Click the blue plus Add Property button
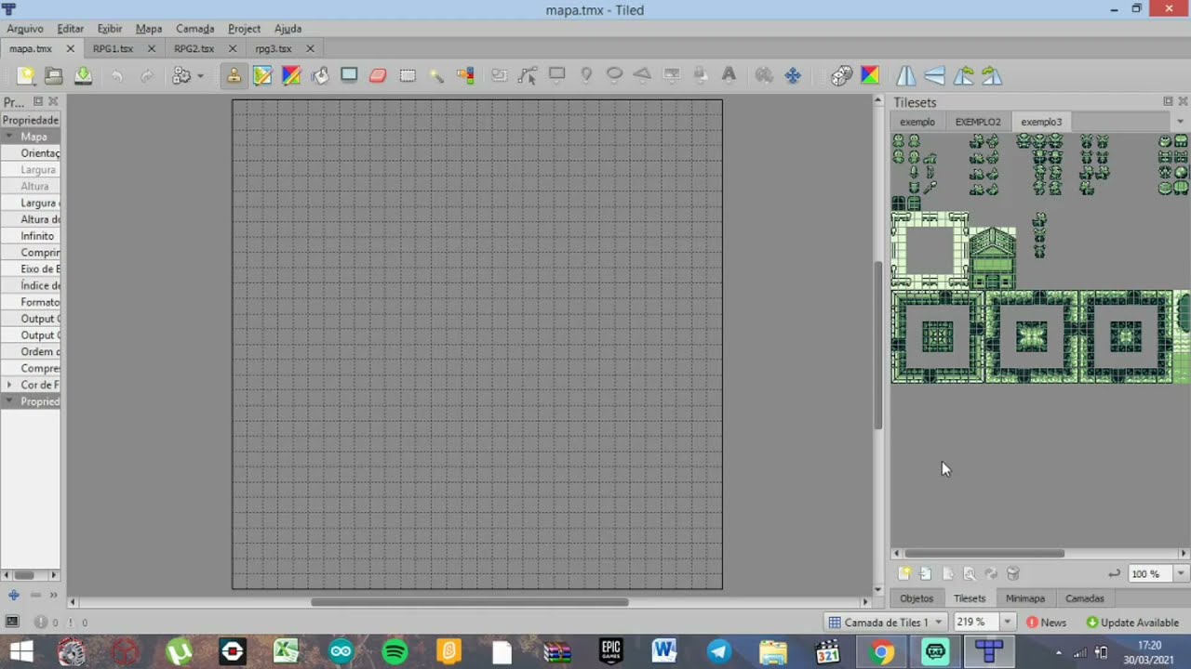This screenshot has width=1191, height=669. pyautogui.click(x=13, y=595)
